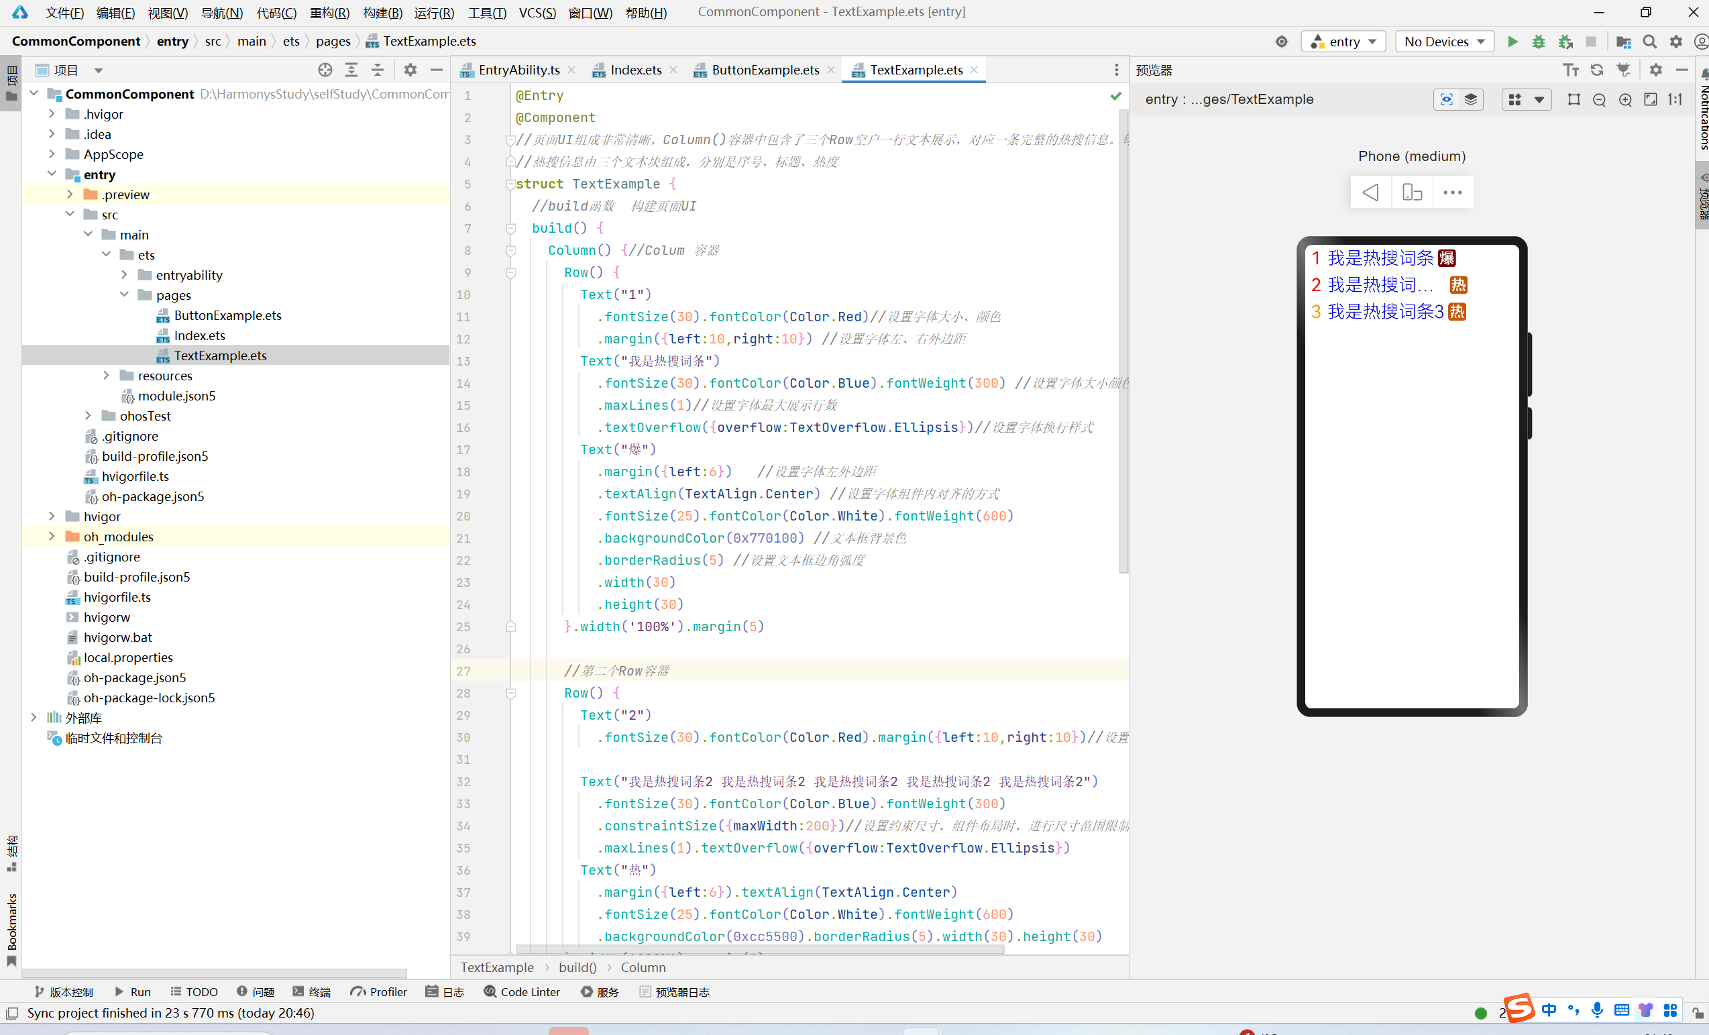
Task: Toggle the layers view in previewer
Action: [1470, 100]
